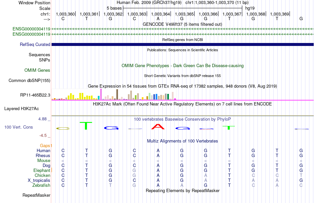The image size is (314, 203).
Task: Click Multiz Alignments of 100 Vertebrates title
Action: pos(182,141)
